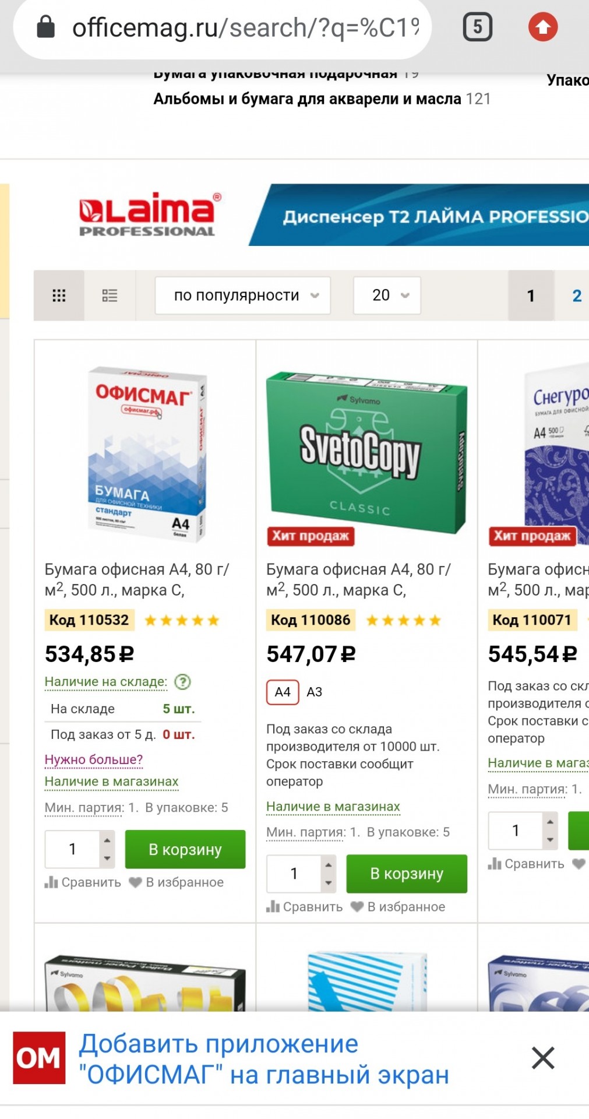Go to results page 2
The width and height of the screenshot is (589, 1119).
(x=577, y=295)
